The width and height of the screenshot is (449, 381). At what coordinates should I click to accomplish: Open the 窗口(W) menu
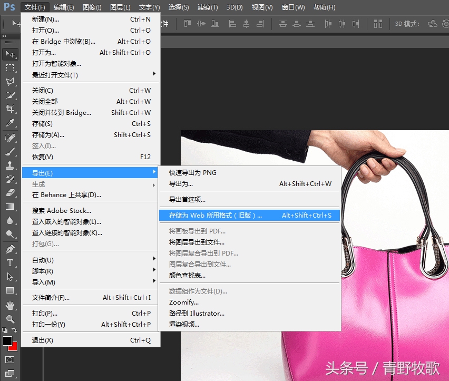pyautogui.click(x=293, y=7)
